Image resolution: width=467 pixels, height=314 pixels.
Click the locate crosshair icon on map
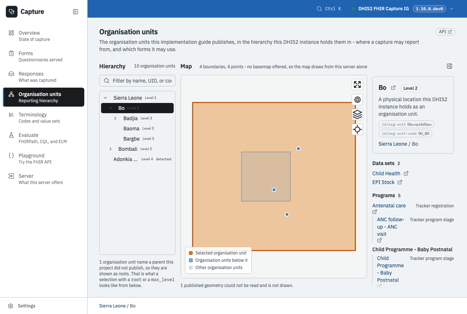[x=357, y=129]
